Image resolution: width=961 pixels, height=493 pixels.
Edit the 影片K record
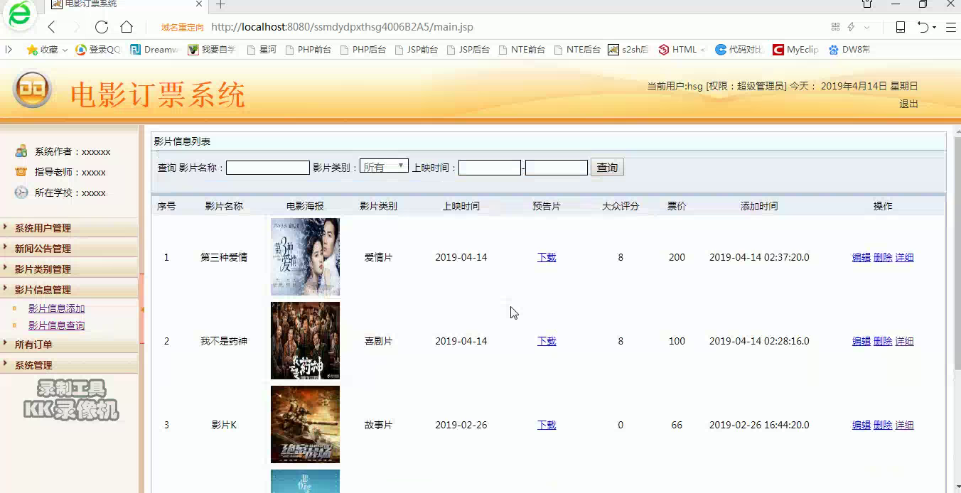[861, 425]
